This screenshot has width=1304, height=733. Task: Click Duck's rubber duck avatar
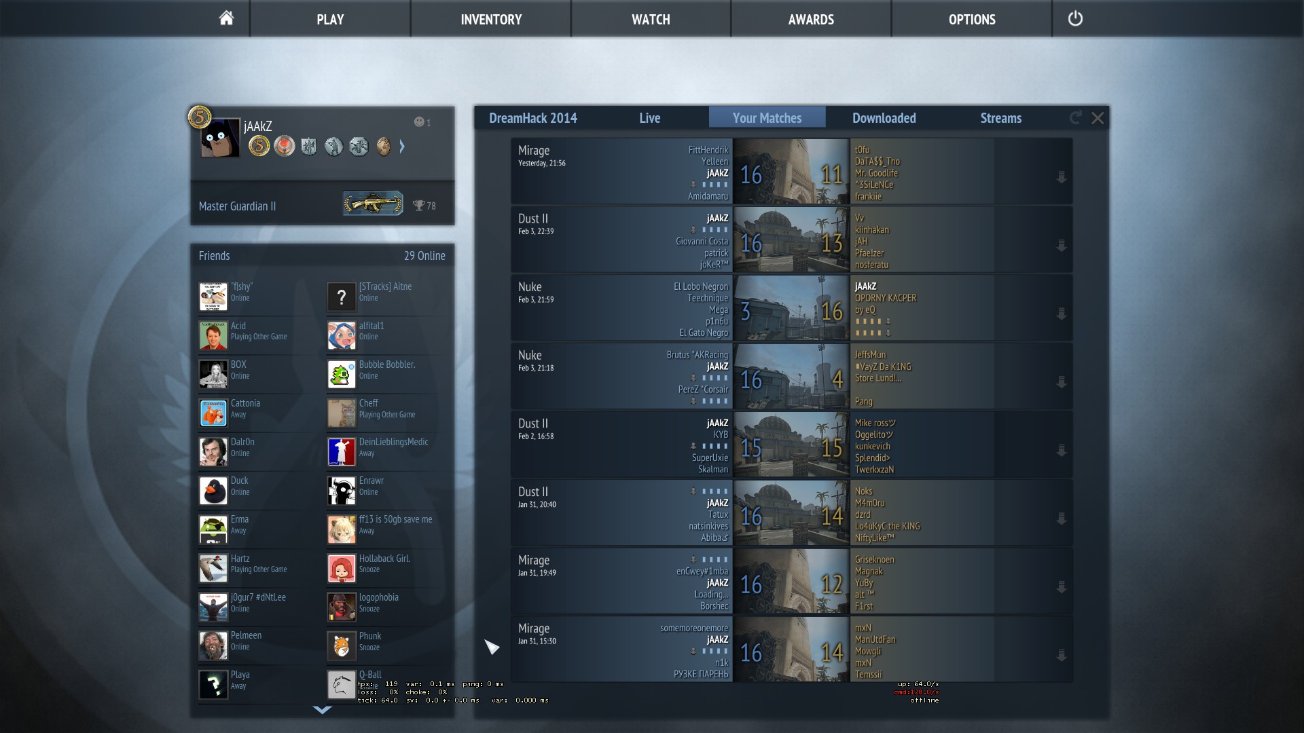213,491
